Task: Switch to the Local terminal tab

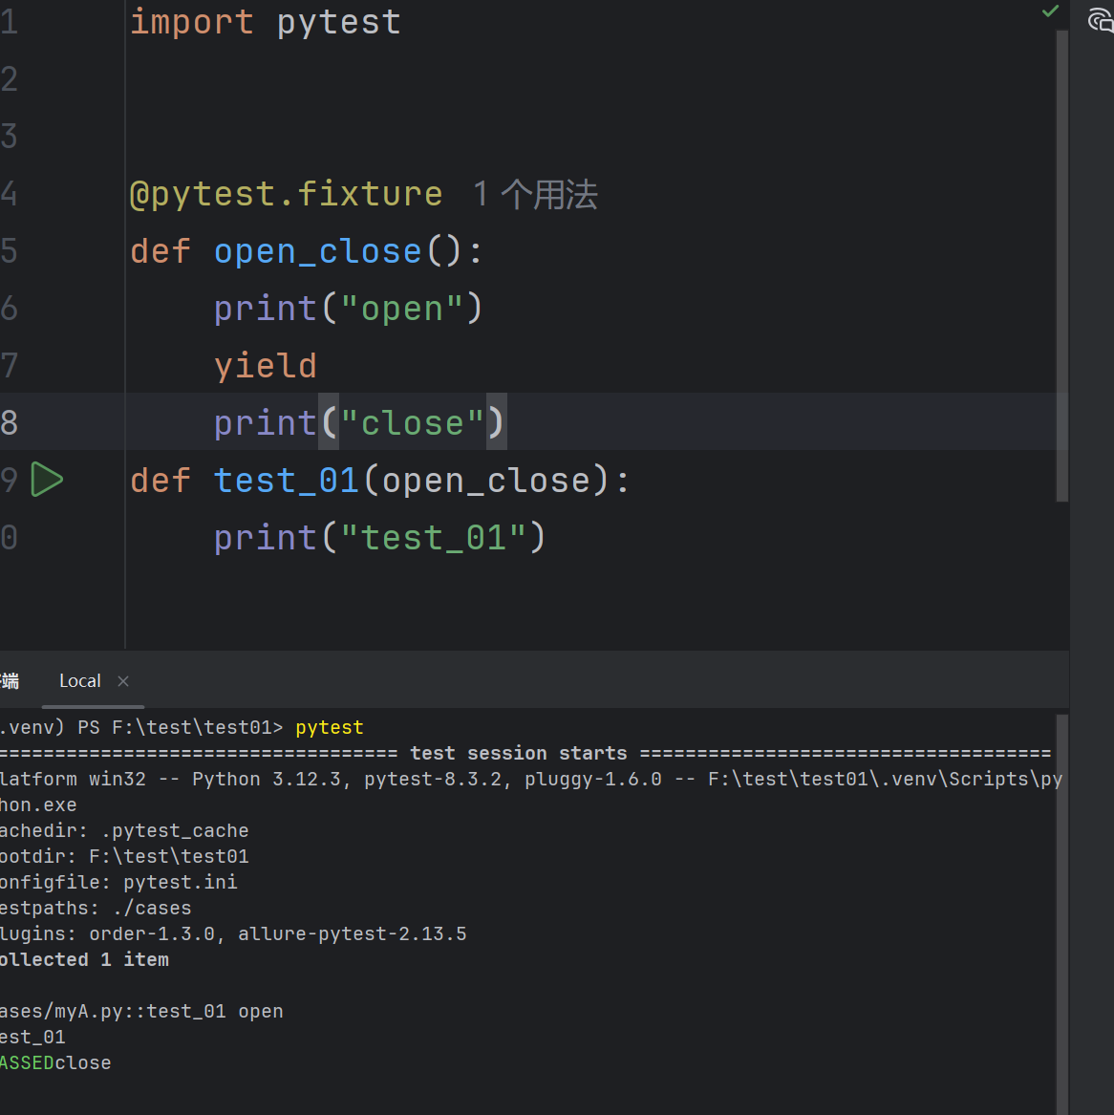Action: [x=79, y=681]
